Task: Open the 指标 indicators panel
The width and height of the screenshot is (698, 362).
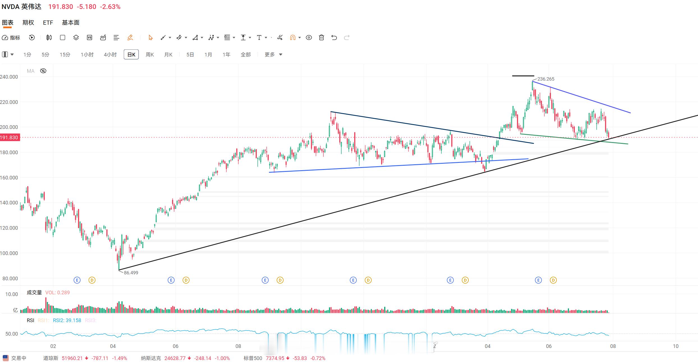Action: (x=11, y=38)
